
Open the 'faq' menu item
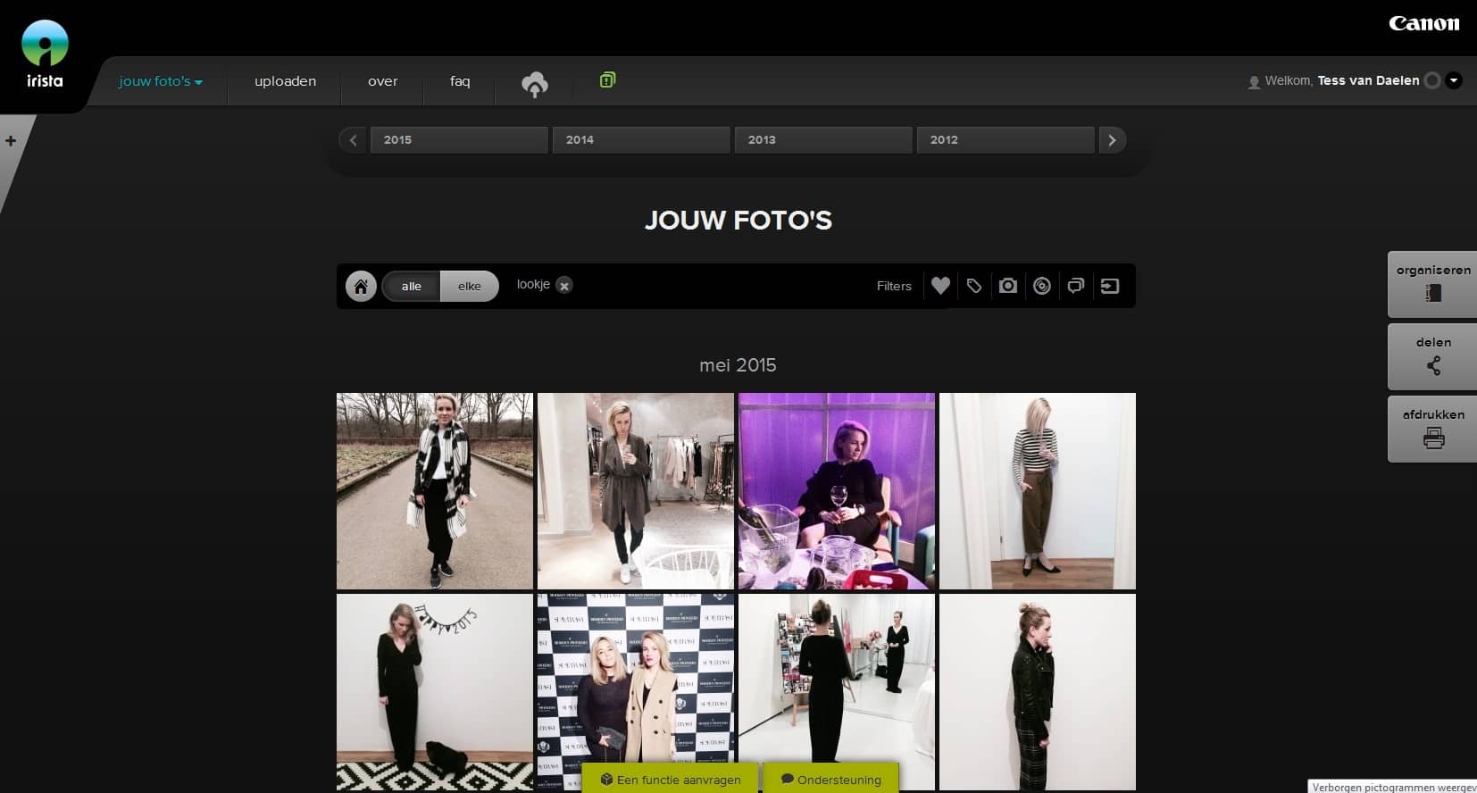coord(460,81)
